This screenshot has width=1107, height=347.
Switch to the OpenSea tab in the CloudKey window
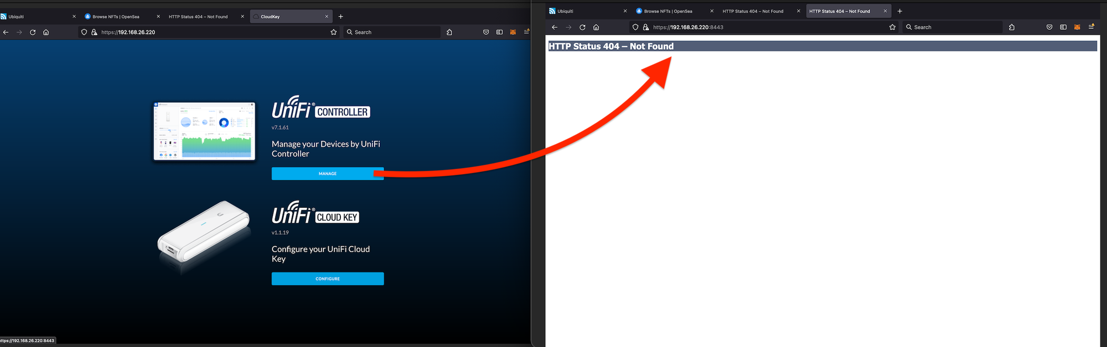click(116, 17)
